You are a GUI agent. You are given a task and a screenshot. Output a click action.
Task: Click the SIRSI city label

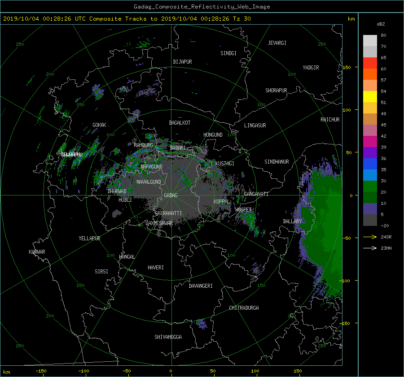[x=101, y=272]
